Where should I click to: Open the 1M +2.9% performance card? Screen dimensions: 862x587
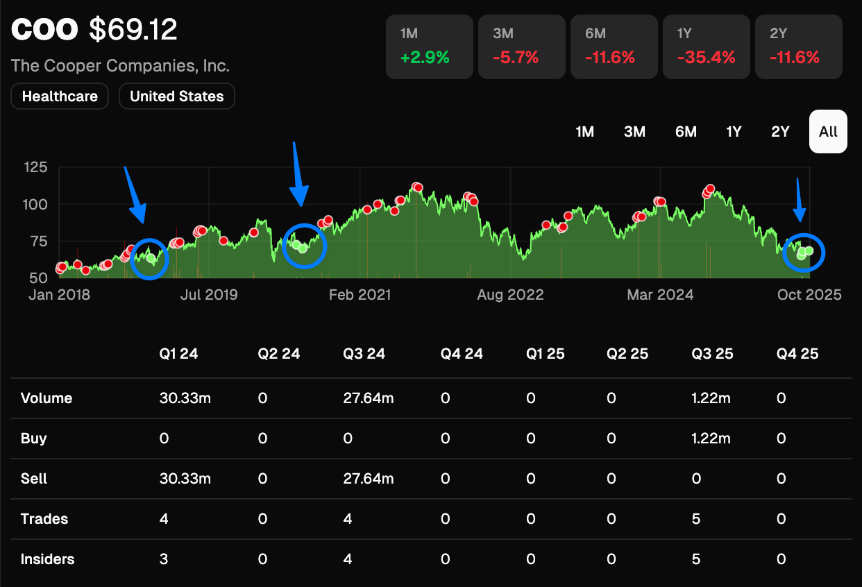429,46
